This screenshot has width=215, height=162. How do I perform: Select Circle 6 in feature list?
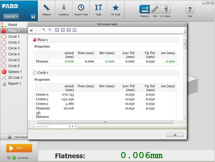[x=14, y=66]
